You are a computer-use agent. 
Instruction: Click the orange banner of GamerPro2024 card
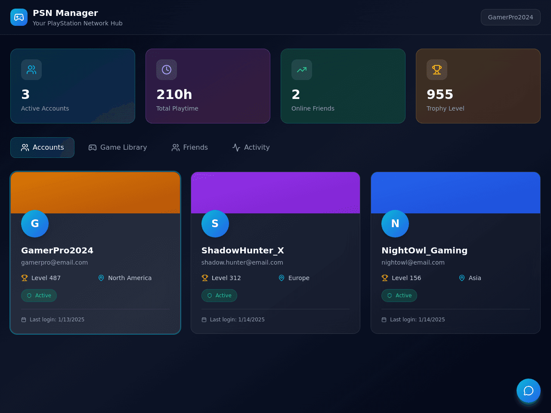(x=96, y=193)
